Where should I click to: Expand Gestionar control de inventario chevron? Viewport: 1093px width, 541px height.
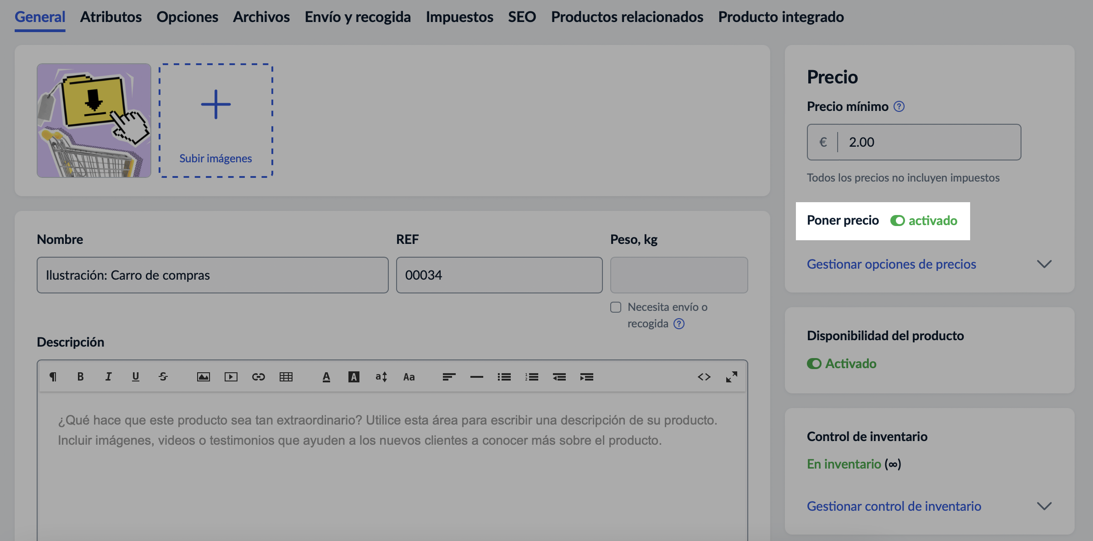pos(1044,506)
